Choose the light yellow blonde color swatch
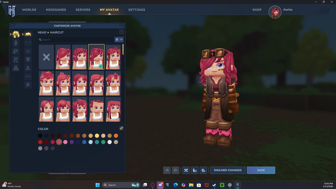The image size is (336, 189). click(x=97, y=136)
